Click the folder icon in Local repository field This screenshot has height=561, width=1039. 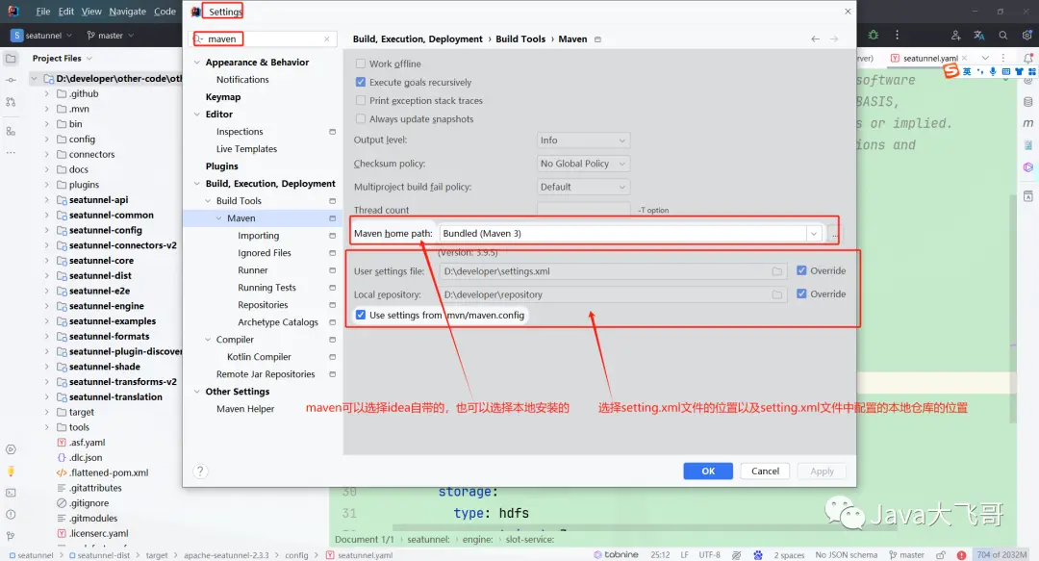pyautogui.click(x=776, y=294)
